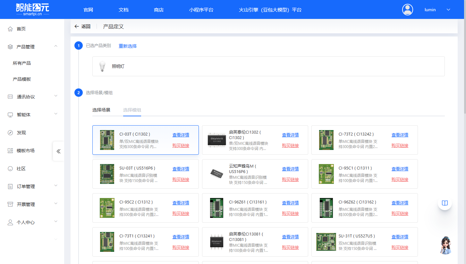Viewport: 466px width, 264px height.
Task: Open 开票管理 via its sidebar icon
Action: pyautogui.click(x=10, y=204)
